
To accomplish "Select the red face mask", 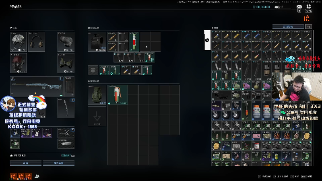I will tap(19, 63).
